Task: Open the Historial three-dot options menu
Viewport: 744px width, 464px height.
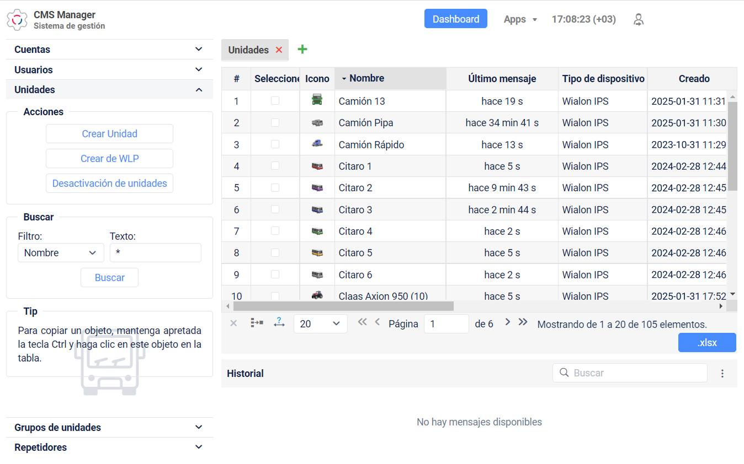Action: (x=722, y=374)
